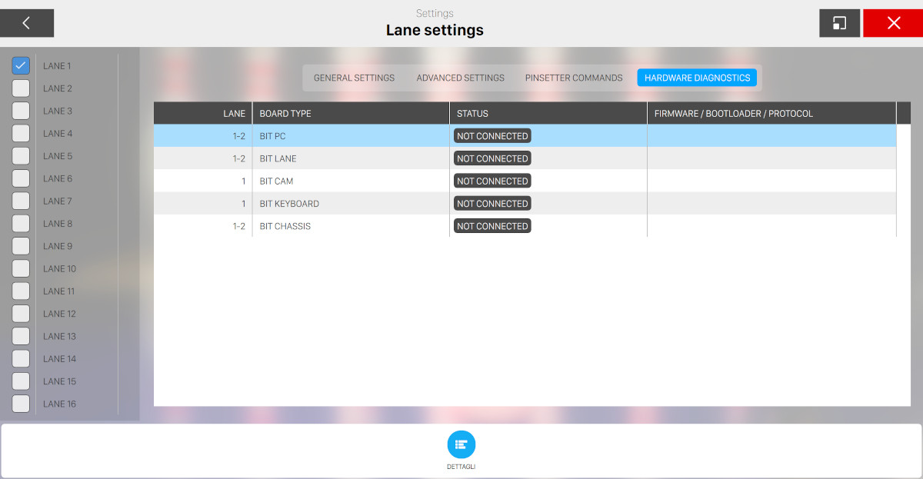Tick the Lane 5 checkbox
The height and width of the screenshot is (479, 923).
(21, 156)
